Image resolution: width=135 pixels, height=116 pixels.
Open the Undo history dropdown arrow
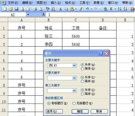[91, 9]
